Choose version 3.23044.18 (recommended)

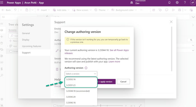click(x=81, y=91)
